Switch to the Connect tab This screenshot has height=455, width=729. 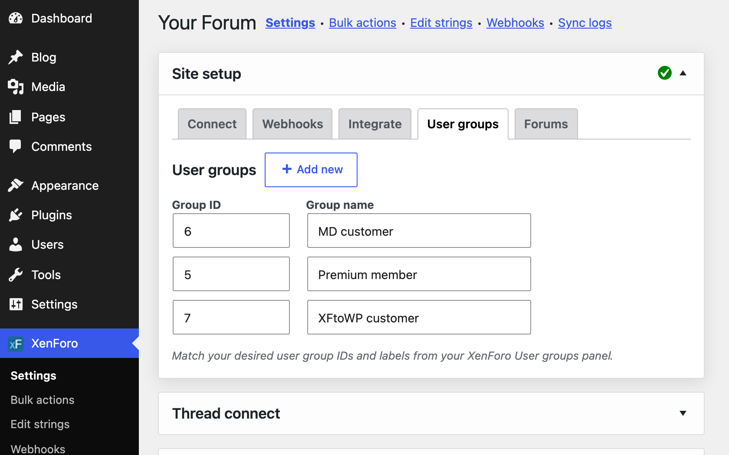[212, 124]
